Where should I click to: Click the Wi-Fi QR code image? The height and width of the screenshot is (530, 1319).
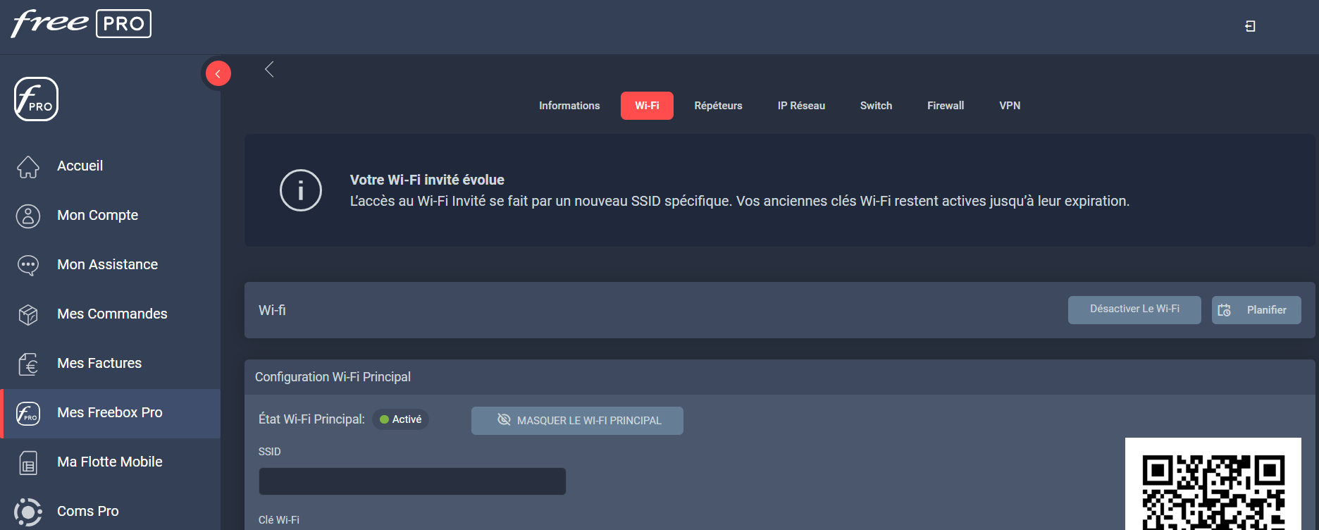pyautogui.click(x=1213, y=484)
